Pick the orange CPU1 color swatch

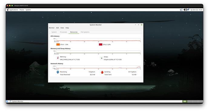tap(58, 44)
